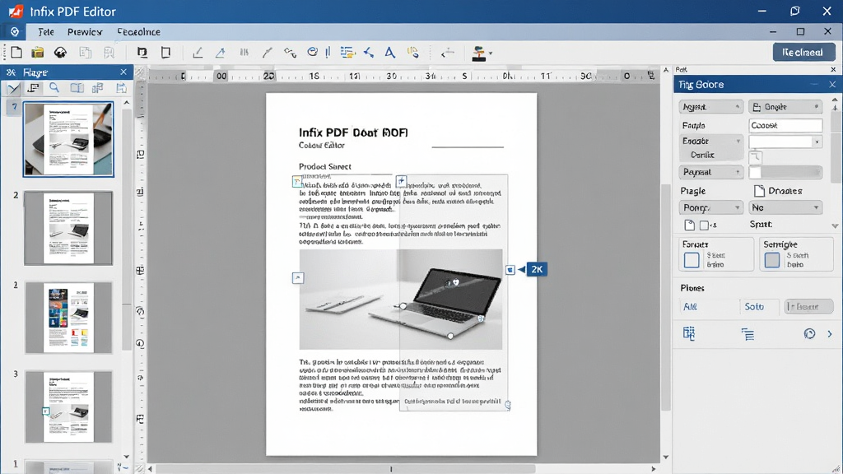Click the clock history icon in properties panel

tap(809, 334)
